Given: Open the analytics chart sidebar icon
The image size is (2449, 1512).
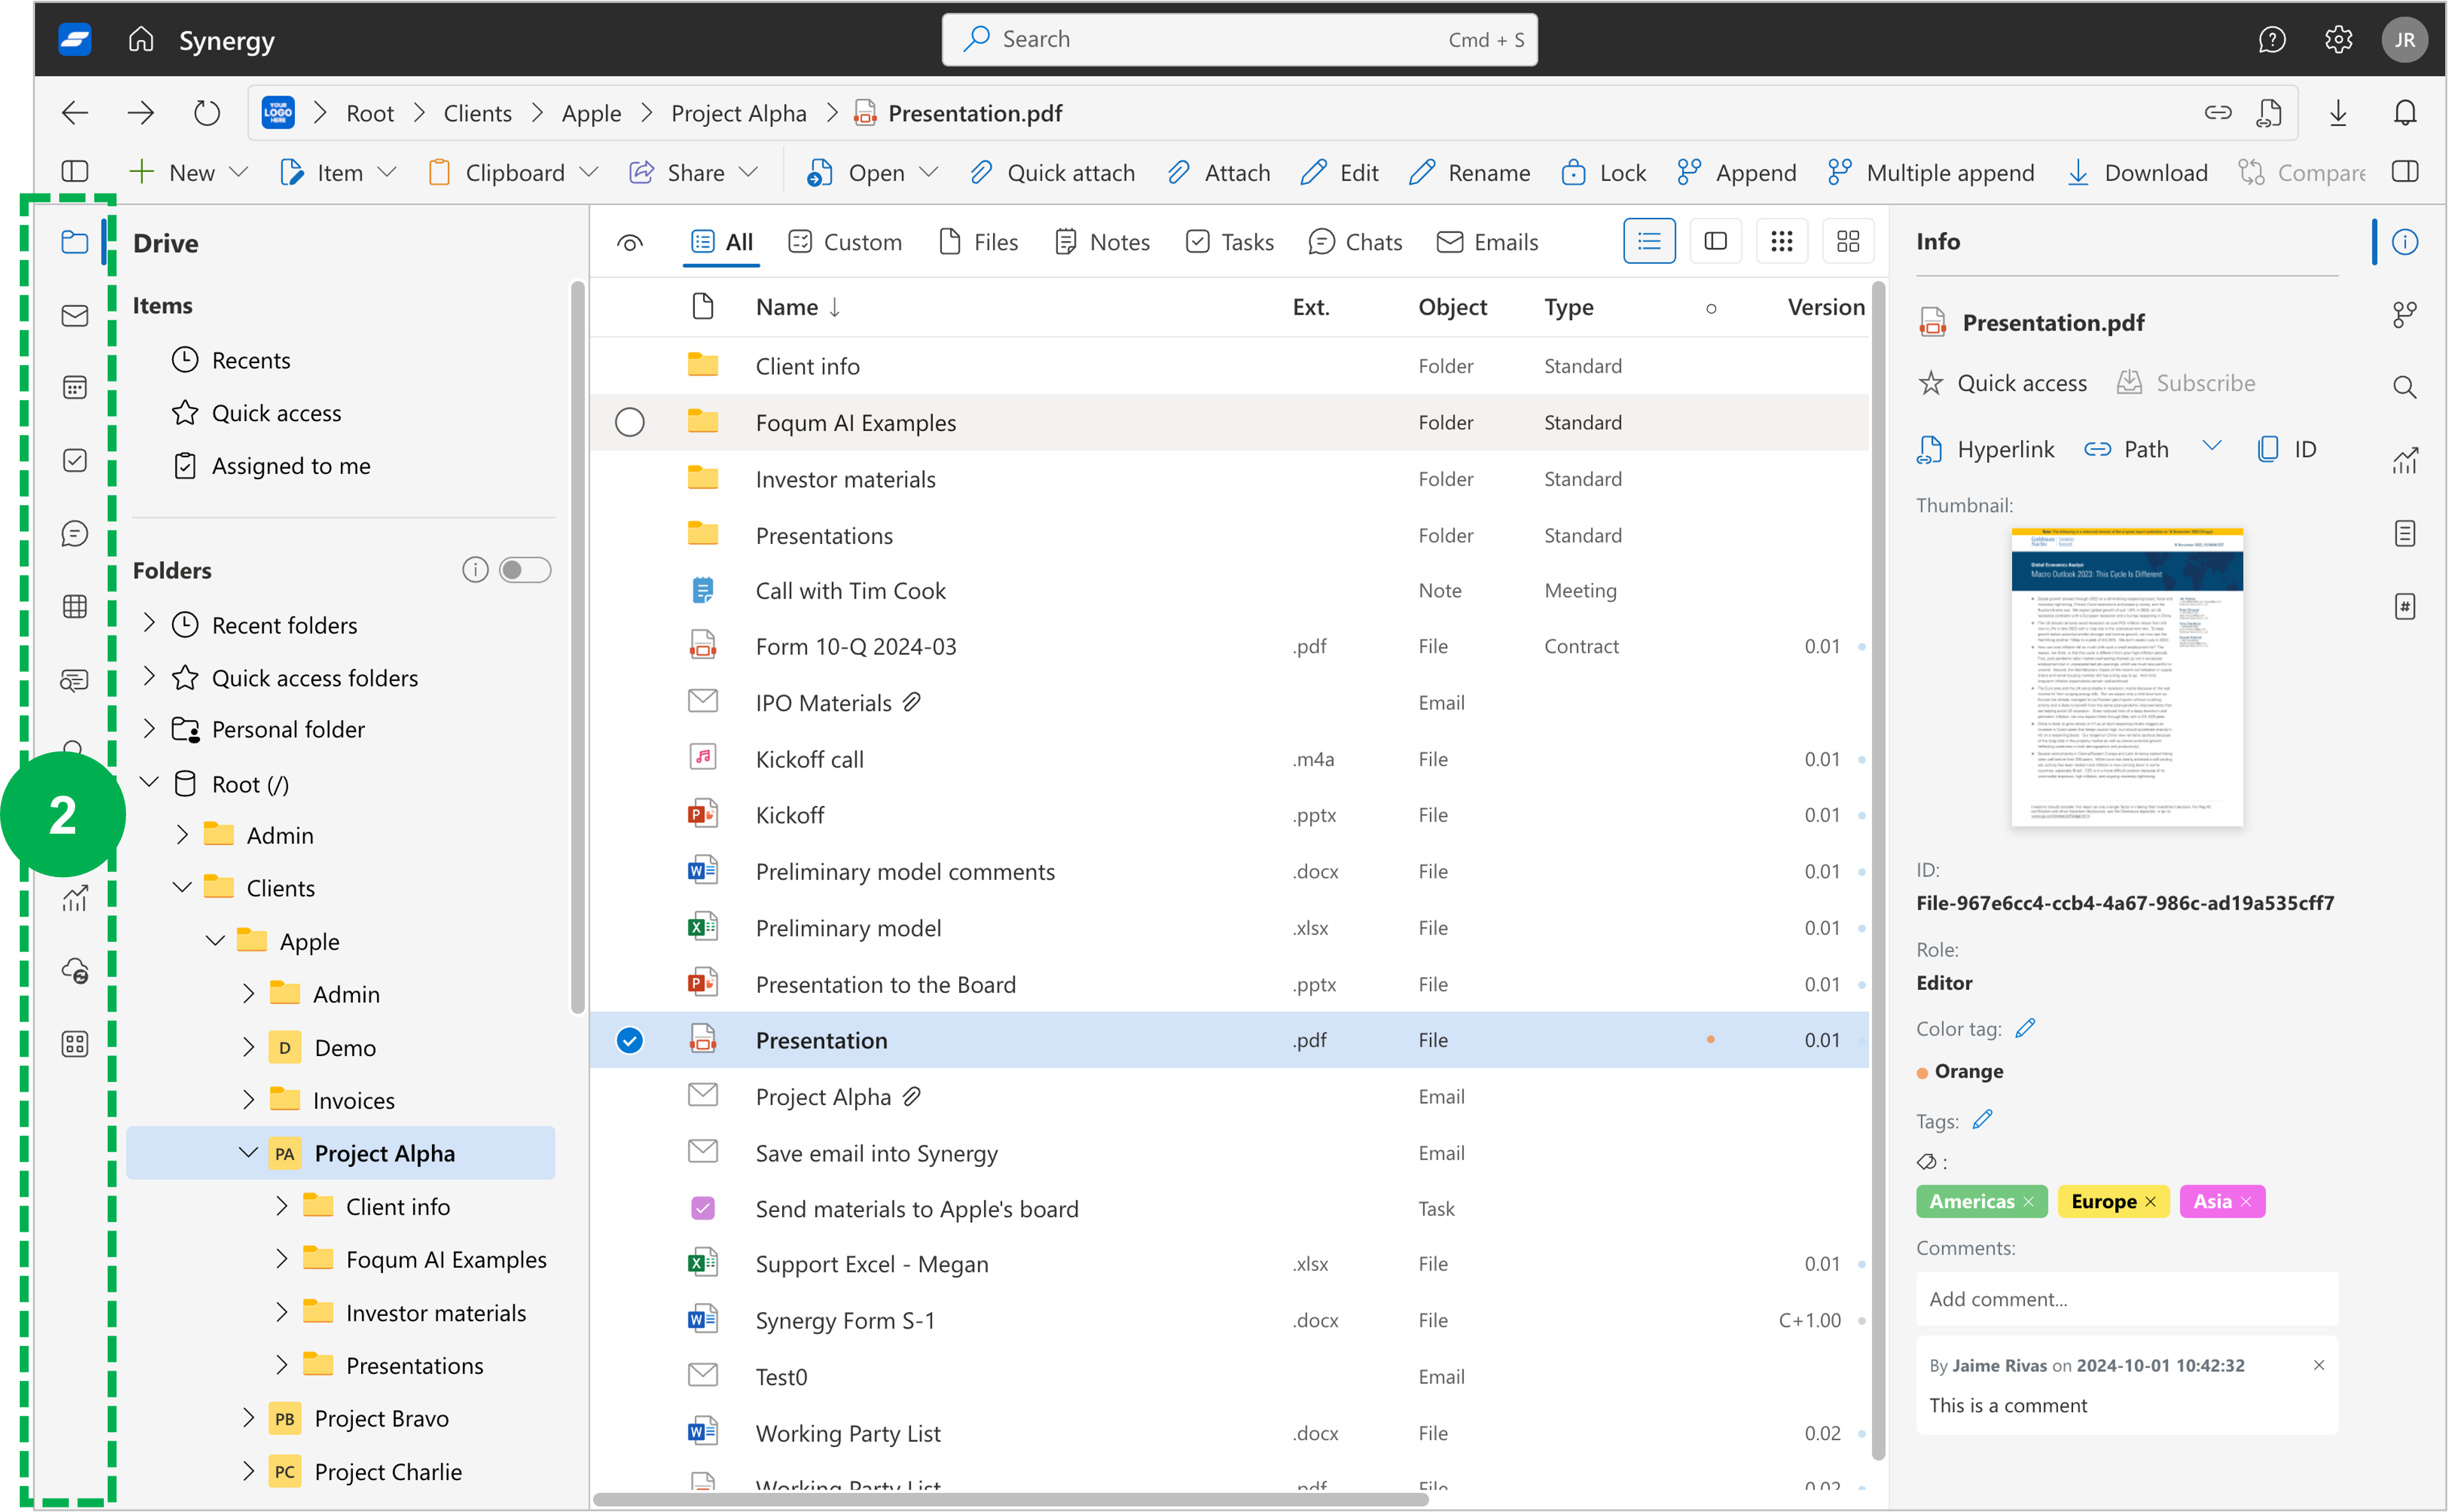Looking at the screenshot, I should pos(75,898).
